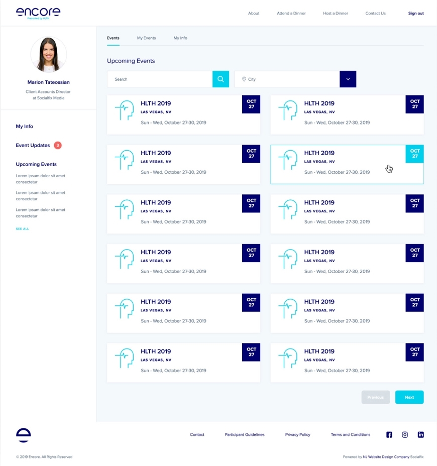437x466 pixels.
Task: Click the cyan OCT 27 date badge
Action: point(415,154)
